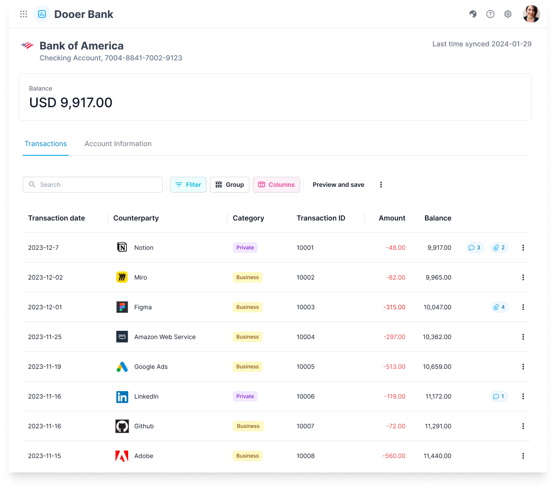Image resolution: width=556 pixels, height=490 pixels.
Task: Open the help question mark icon
Action: (x=490, y=14)
